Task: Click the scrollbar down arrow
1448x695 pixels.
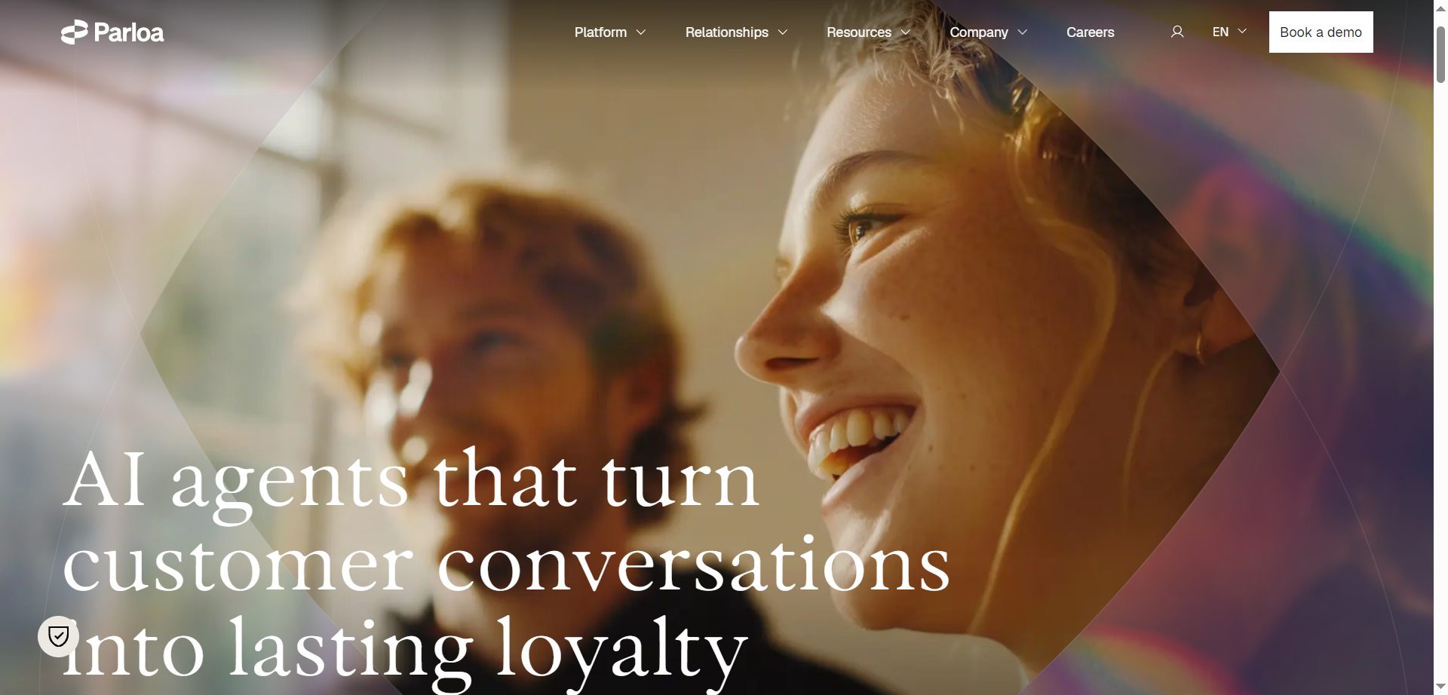Action: coord(1440,687)
